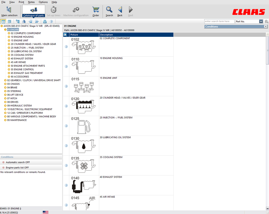Open the Part No. search type dropdown

pyautogui.click(x=261, y=22)
